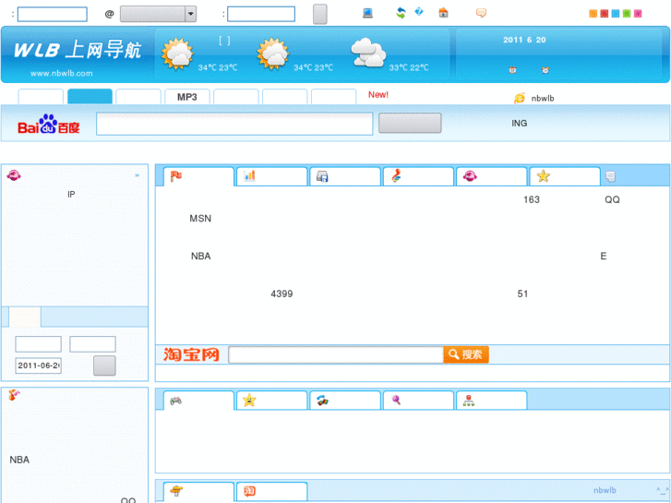Open the MSN link

point(200,219)
